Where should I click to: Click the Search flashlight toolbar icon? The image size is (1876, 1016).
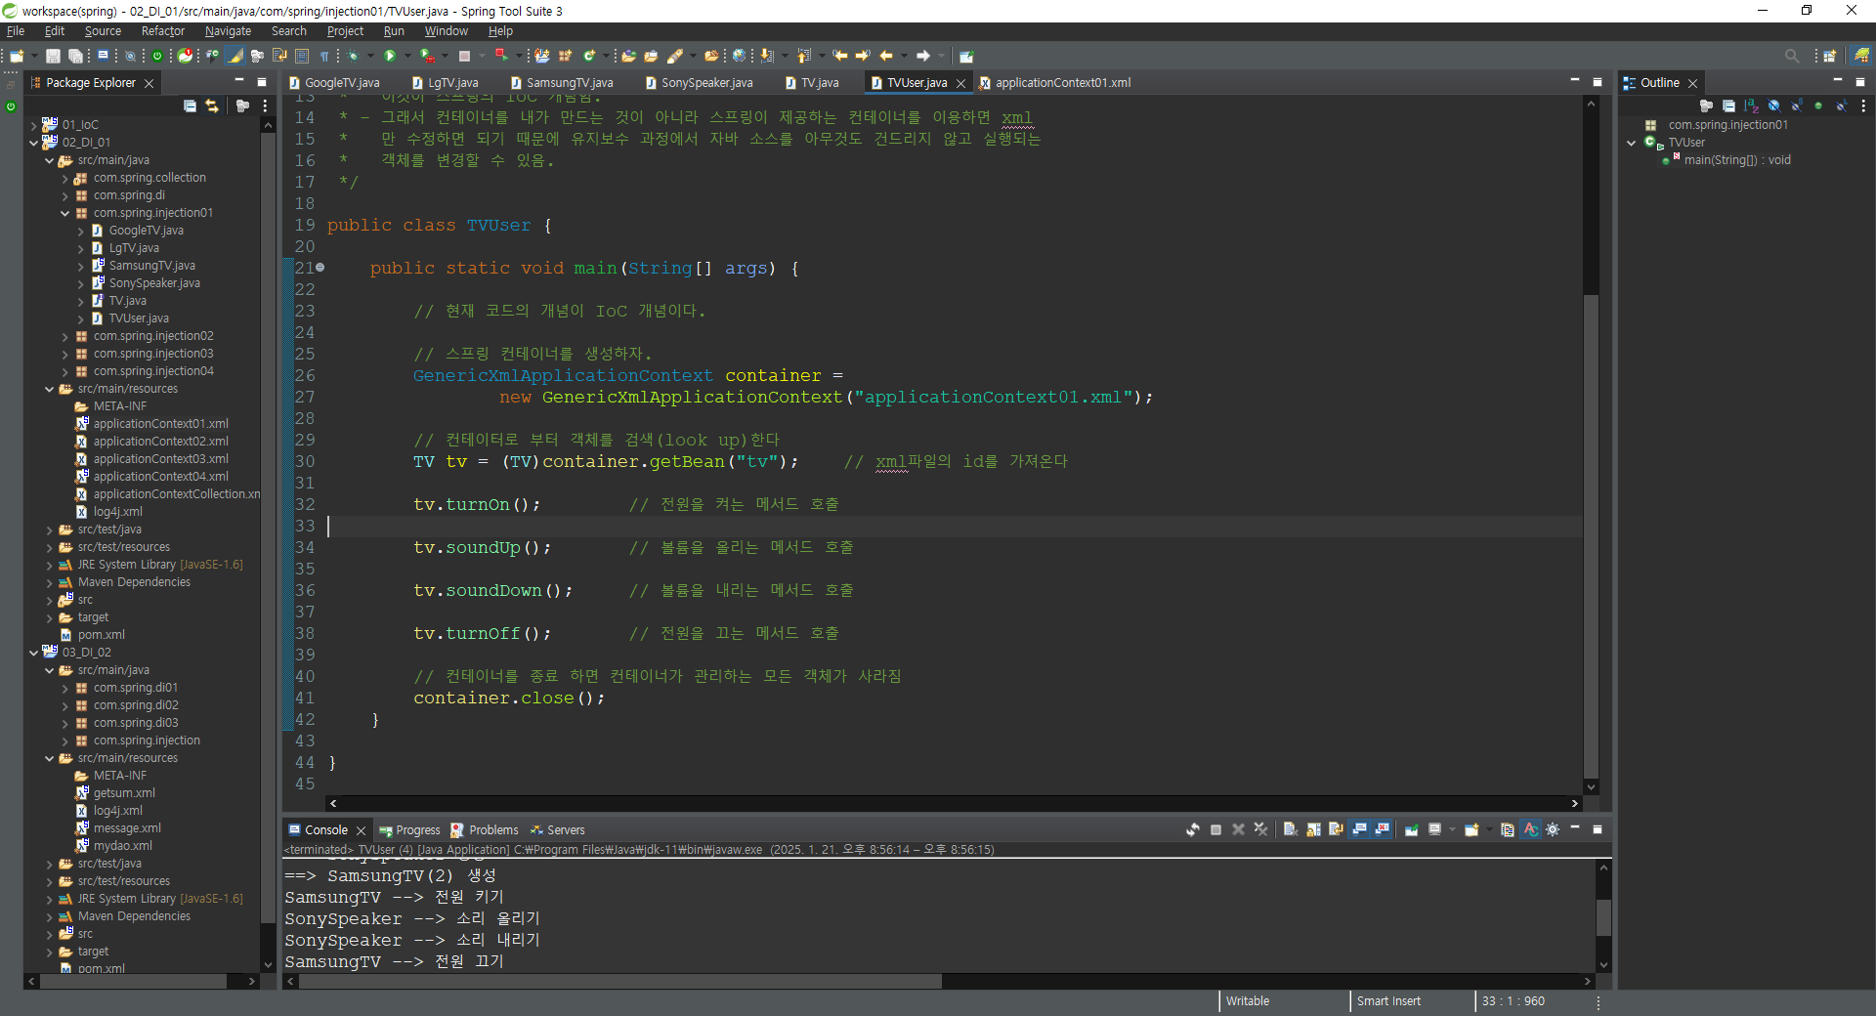pyautogui.click(x=674, y=56)
